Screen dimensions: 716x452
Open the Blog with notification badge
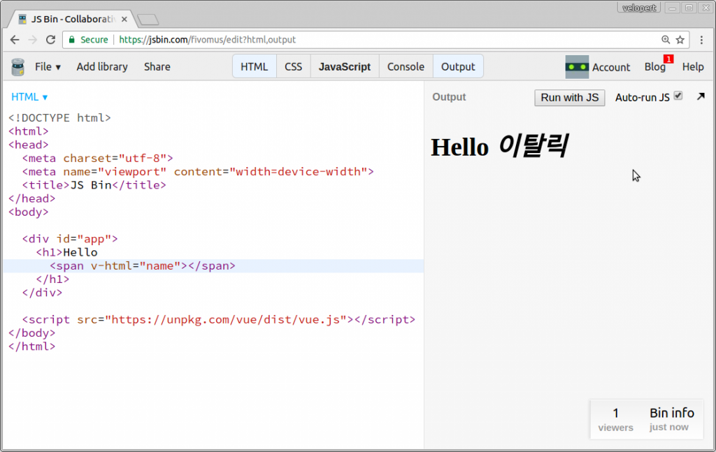tap(655, 66)
